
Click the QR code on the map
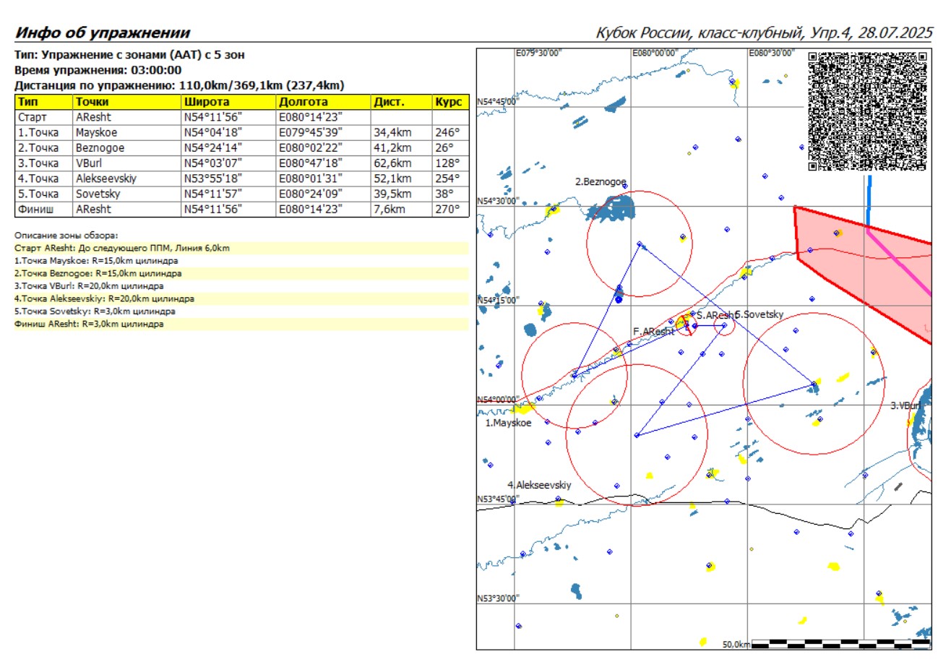coord(867,111)
